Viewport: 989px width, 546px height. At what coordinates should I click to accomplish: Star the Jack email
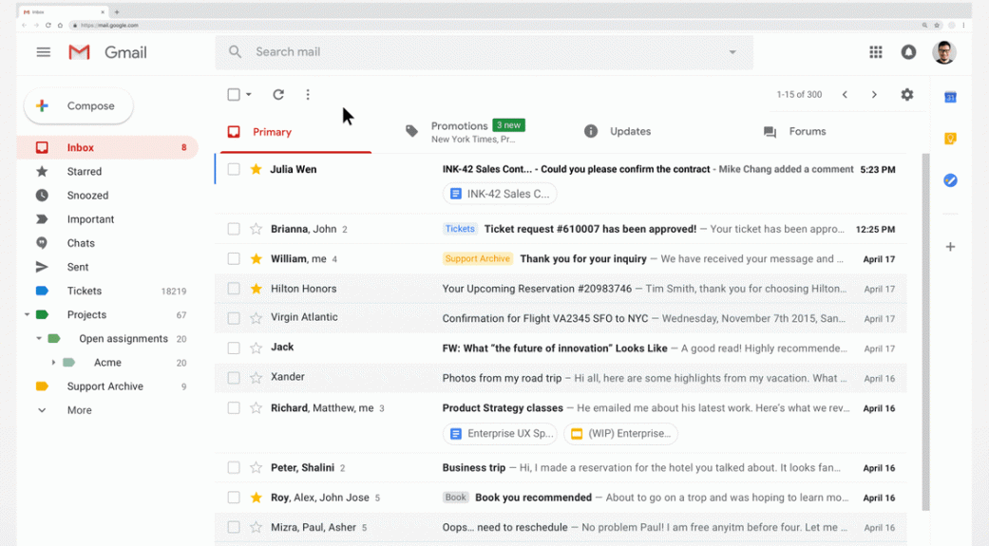point(257,348)
